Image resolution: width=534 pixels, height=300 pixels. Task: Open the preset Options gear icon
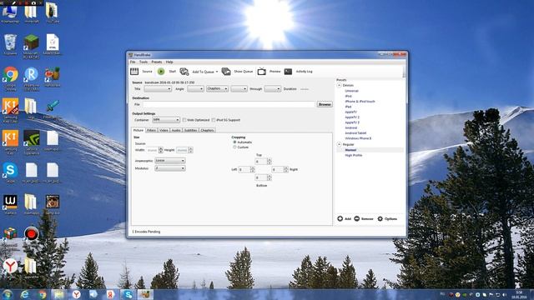tap(380, 218)
